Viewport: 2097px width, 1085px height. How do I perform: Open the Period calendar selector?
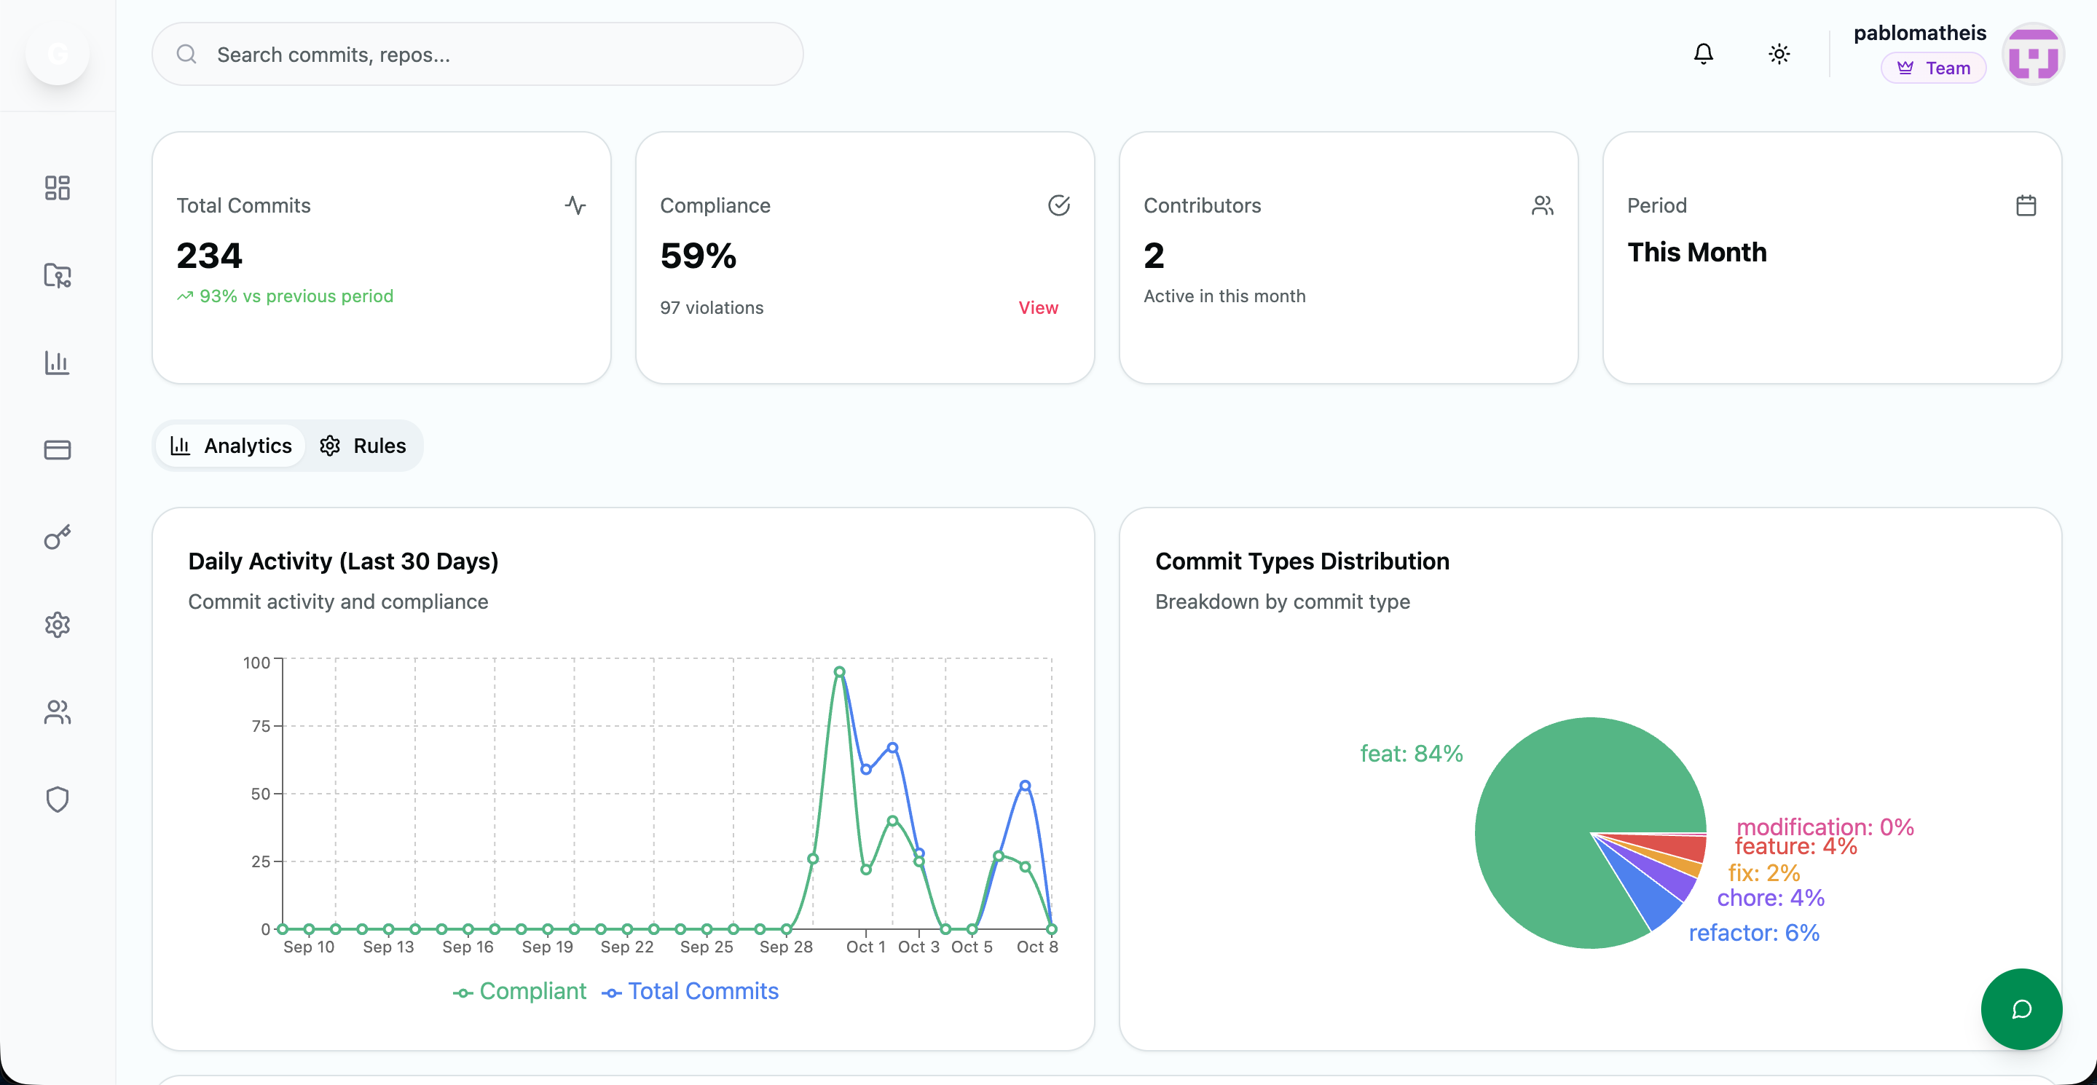tap(2026, 205)
